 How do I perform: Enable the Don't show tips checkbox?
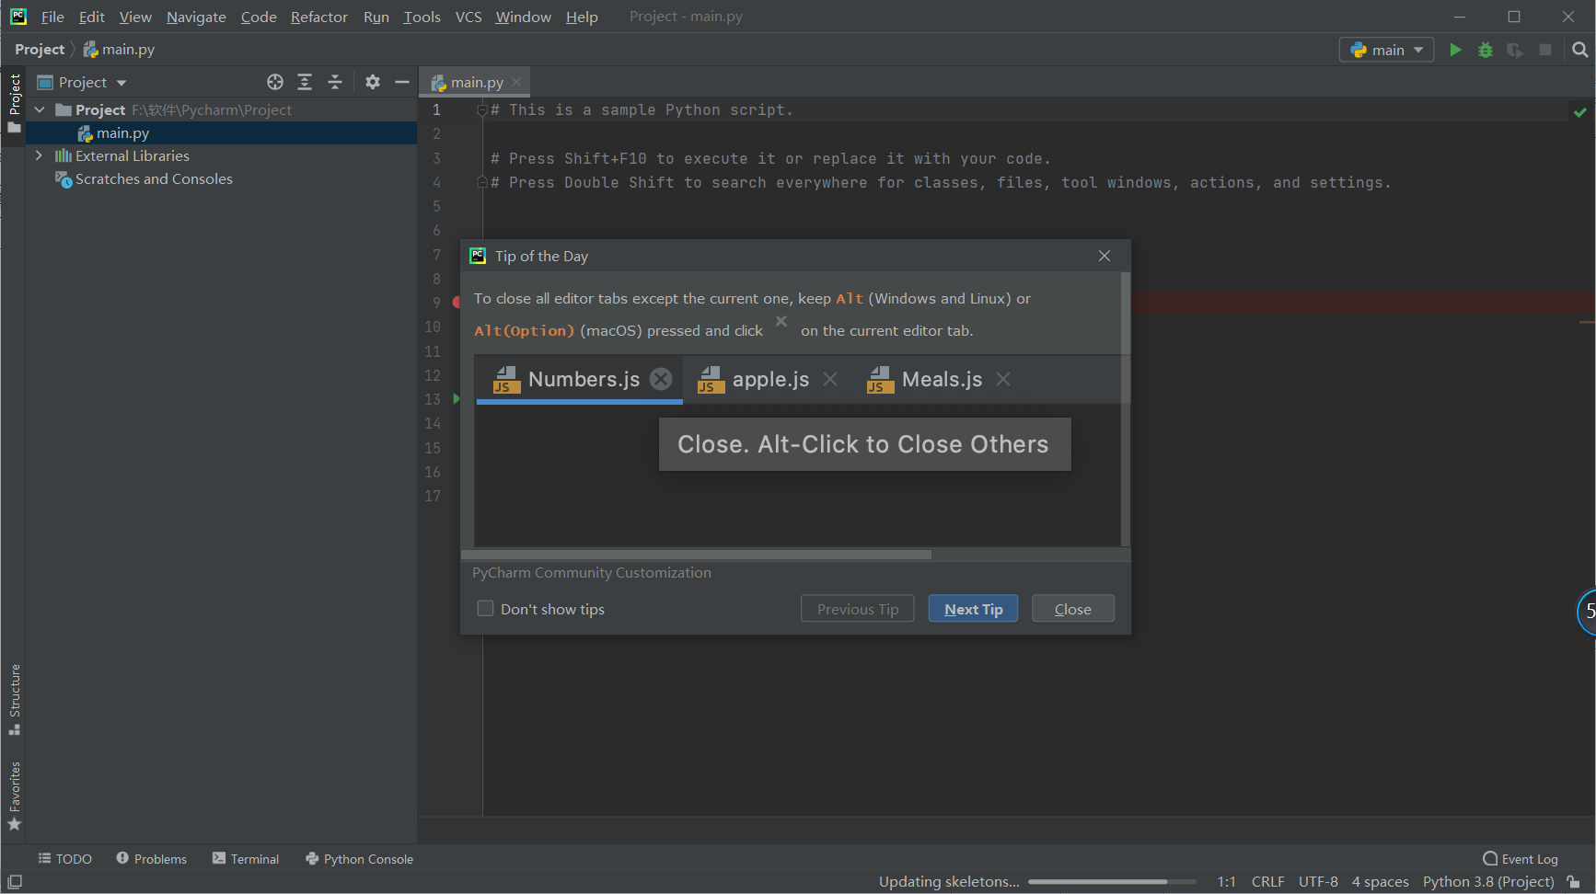[485, 609]
